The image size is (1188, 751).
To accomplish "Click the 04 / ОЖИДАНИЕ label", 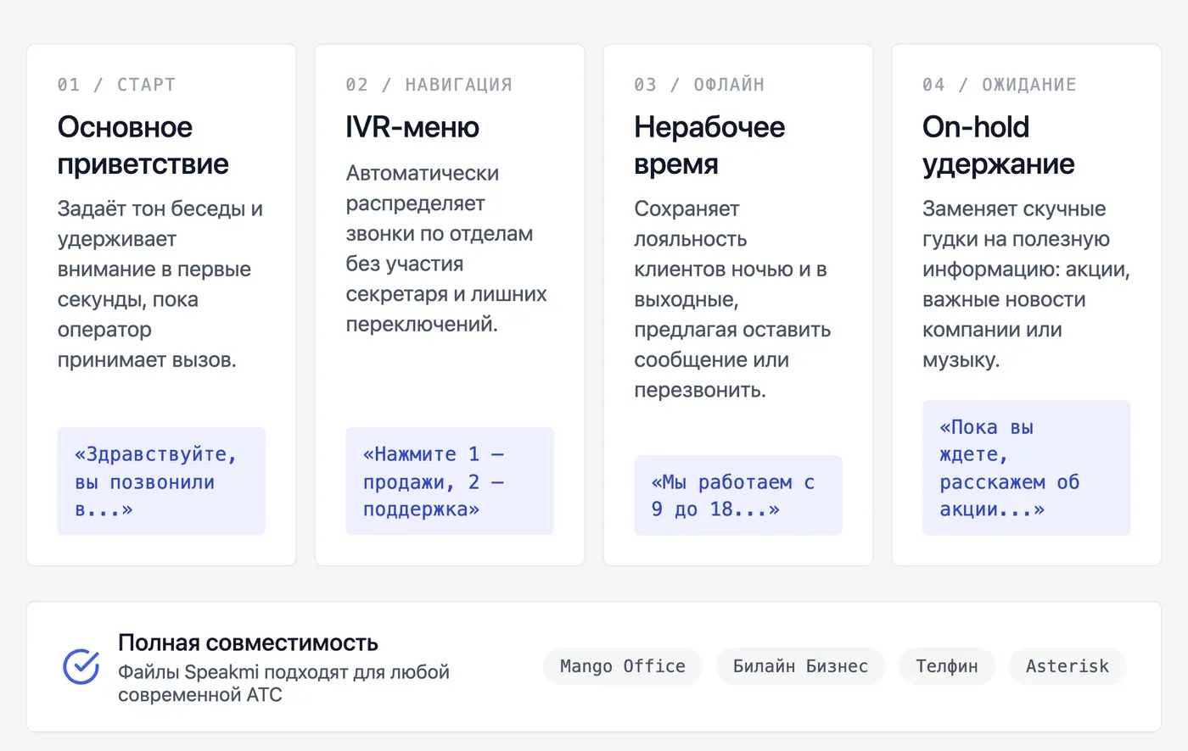I will pyautogui.click(x=1000, y=85).
